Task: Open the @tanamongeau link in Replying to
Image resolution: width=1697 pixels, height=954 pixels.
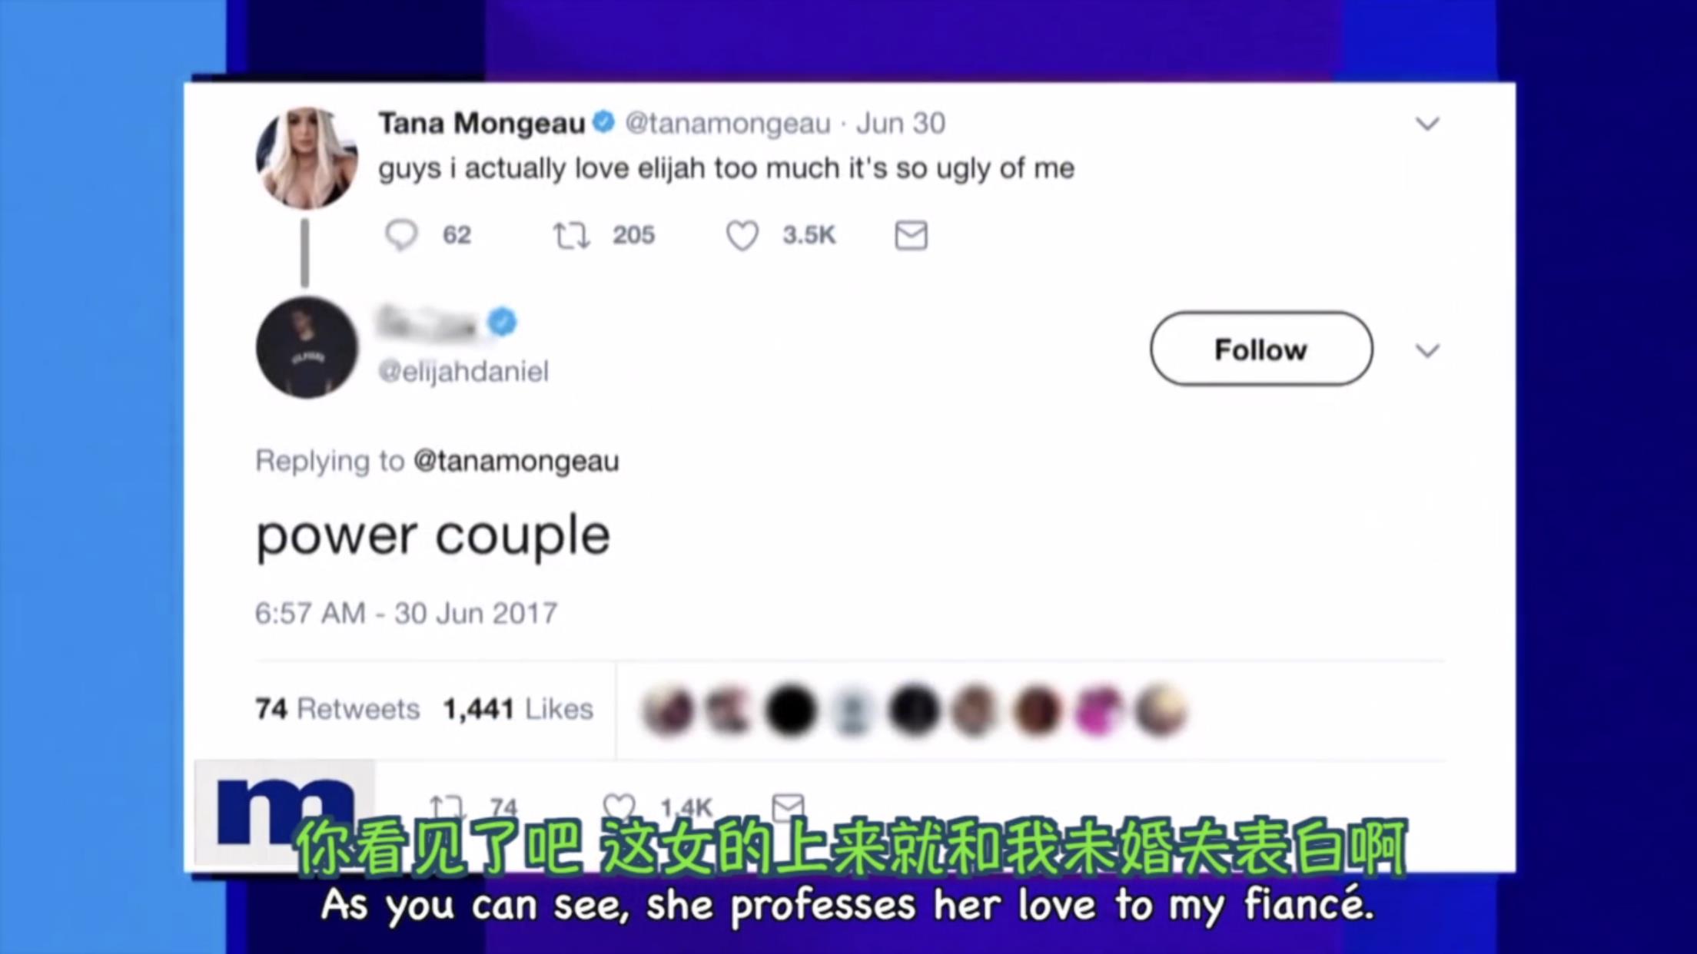Action: coord(516,461)
